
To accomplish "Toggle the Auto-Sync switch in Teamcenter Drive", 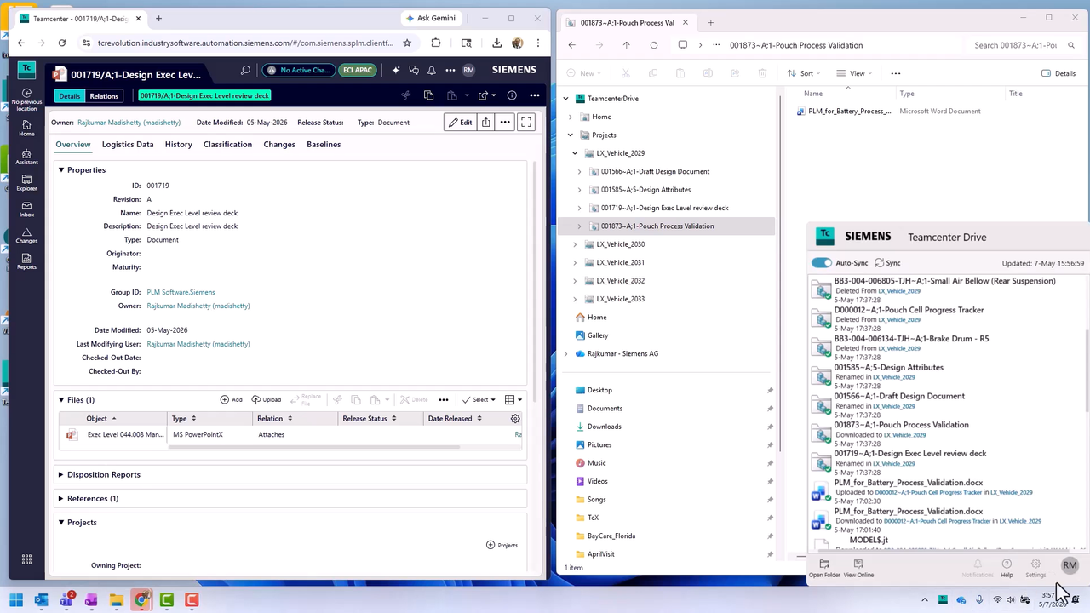I will [822, 263].
